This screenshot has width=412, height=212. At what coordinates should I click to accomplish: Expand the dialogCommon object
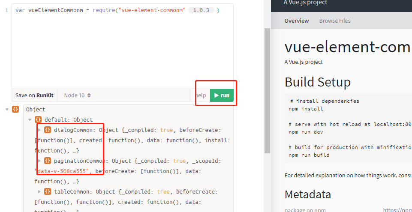point(39,130)
